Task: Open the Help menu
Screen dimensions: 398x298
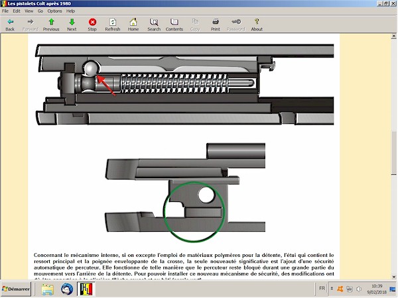Action: pos(70,11)
